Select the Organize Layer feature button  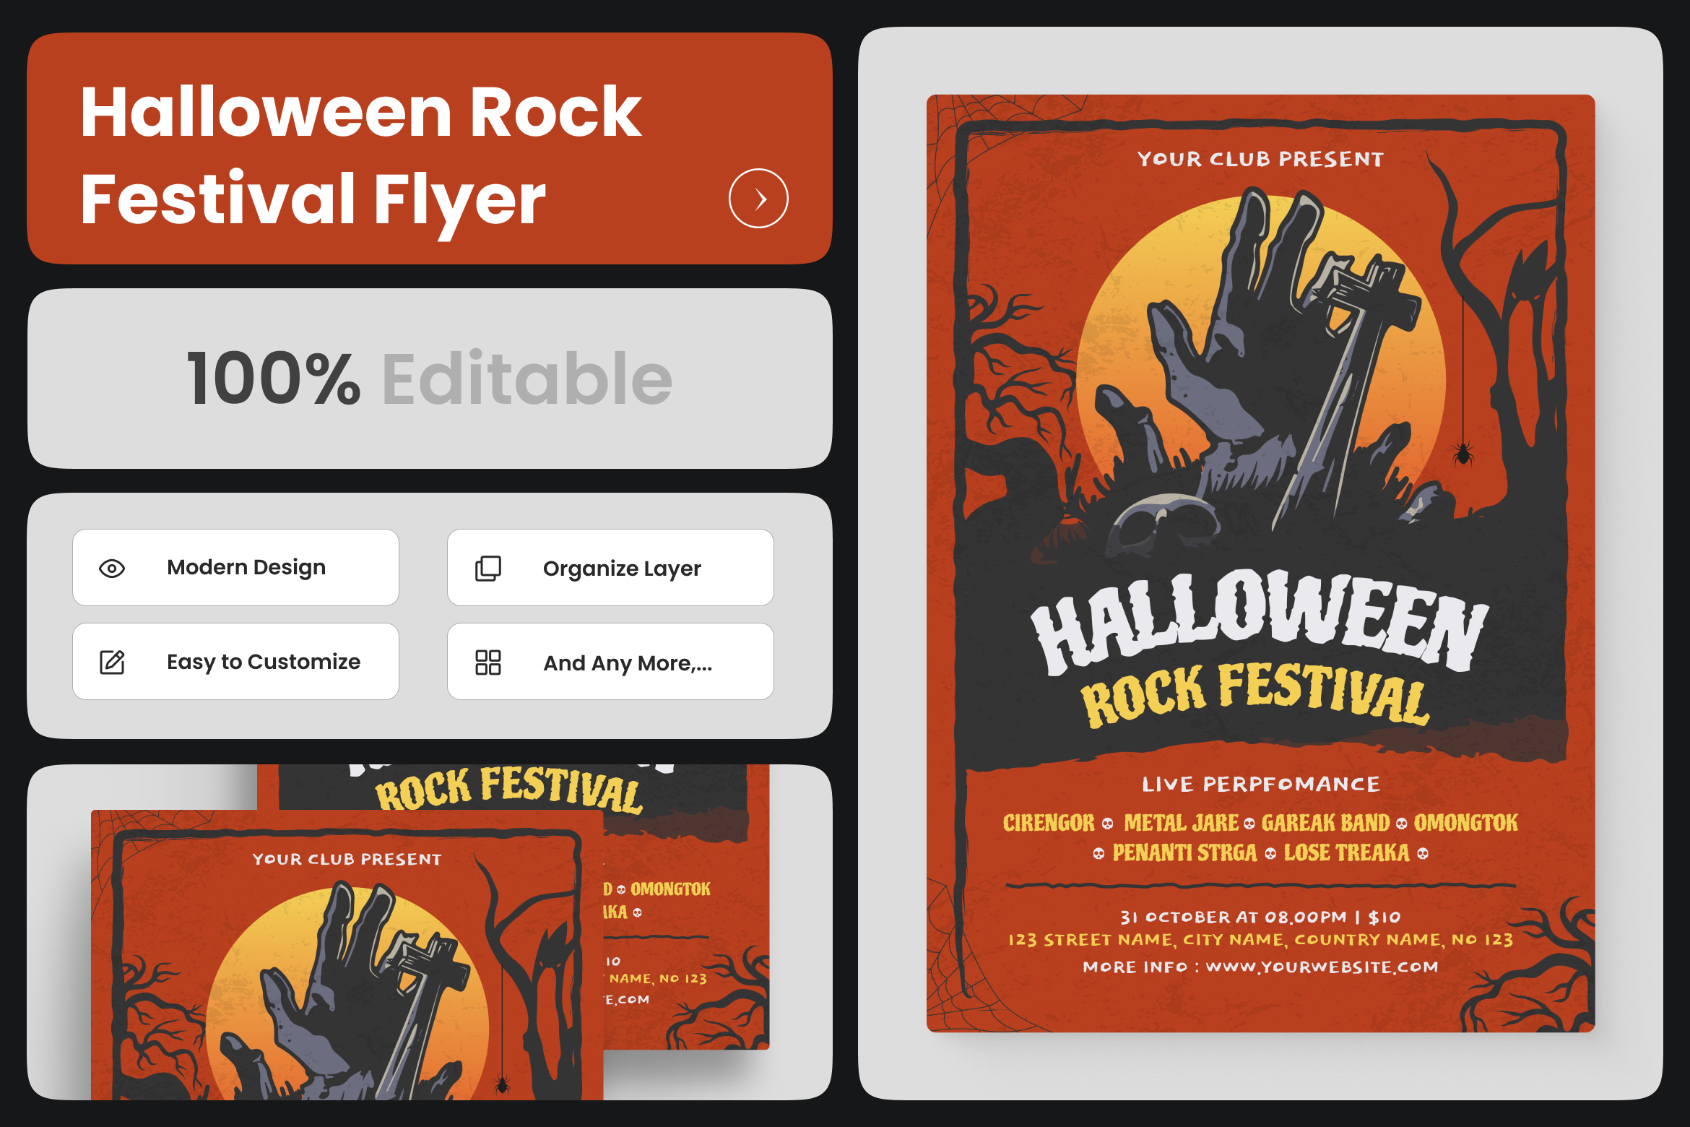[x=610, y=568]
